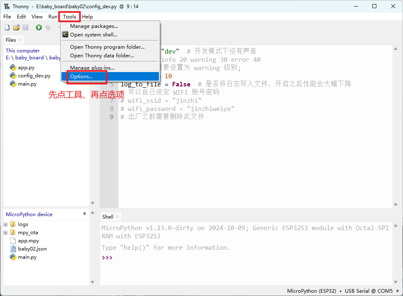The image size is (403, 296).
Task: Click code line 9 comment text
Action: click(x=162, y=117)
